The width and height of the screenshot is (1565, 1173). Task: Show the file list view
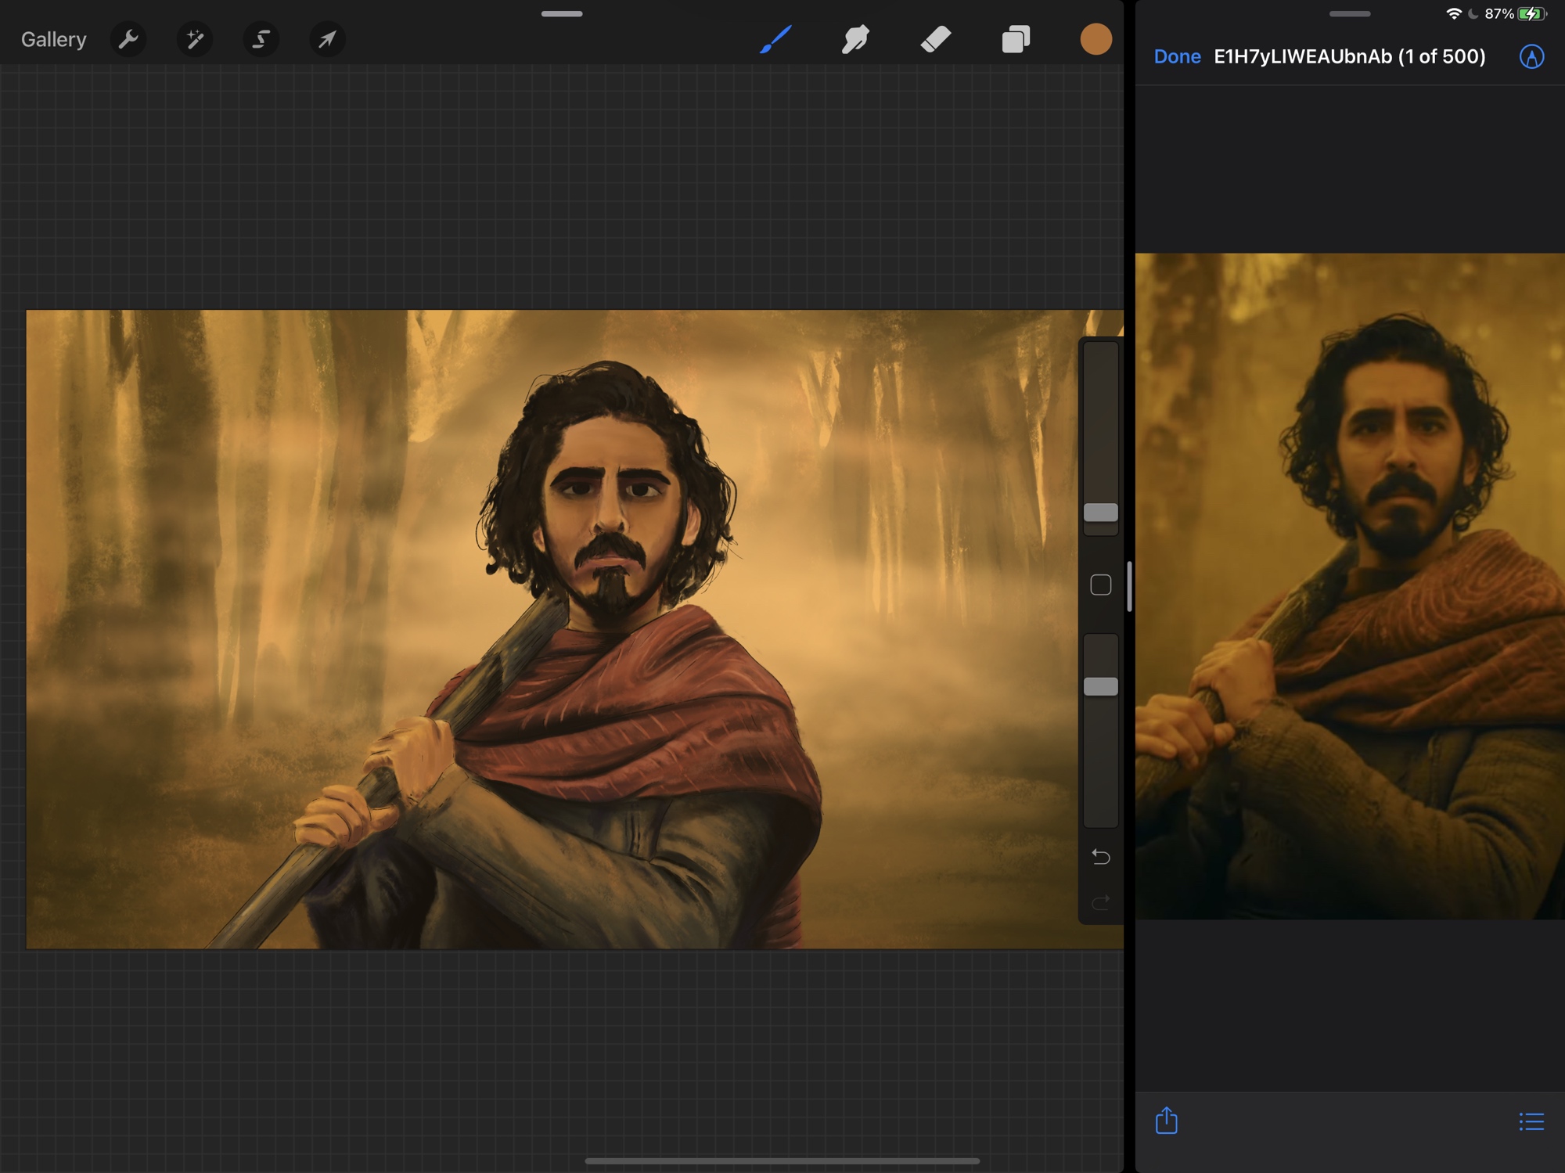click(x=1531, y=1121)
